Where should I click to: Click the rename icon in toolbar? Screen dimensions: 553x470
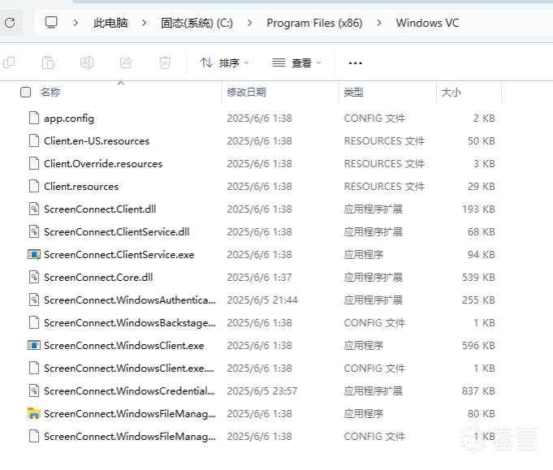87,63
